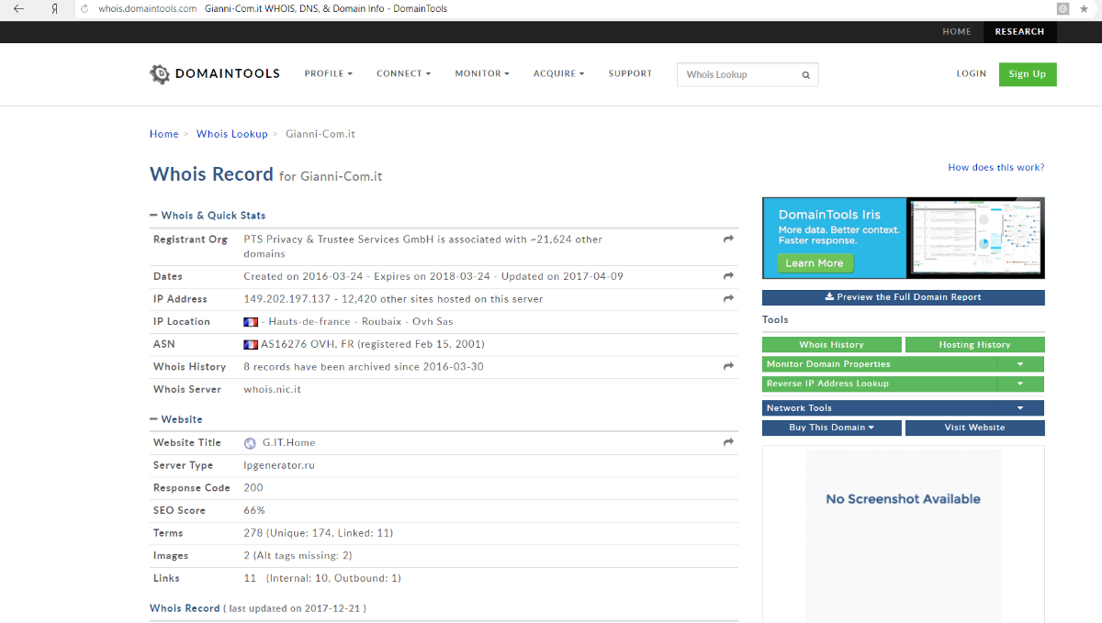Click the Visit Website button

[x=974, y=428]
